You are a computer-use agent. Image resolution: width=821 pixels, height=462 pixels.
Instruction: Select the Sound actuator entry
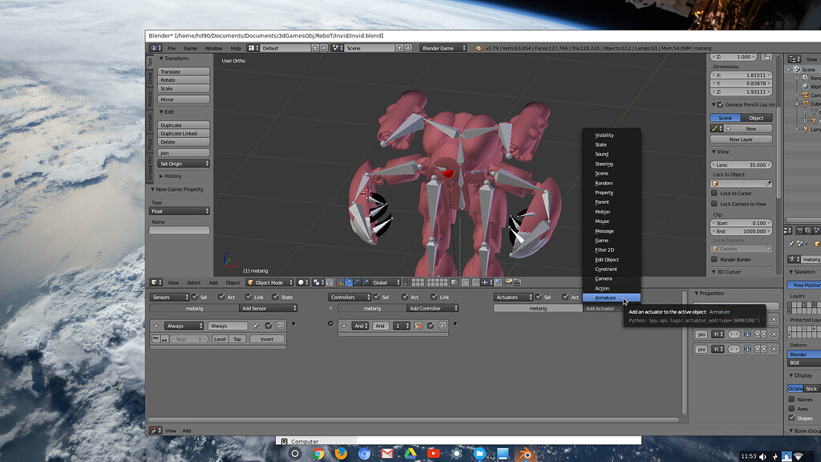(x=611, y=154)
